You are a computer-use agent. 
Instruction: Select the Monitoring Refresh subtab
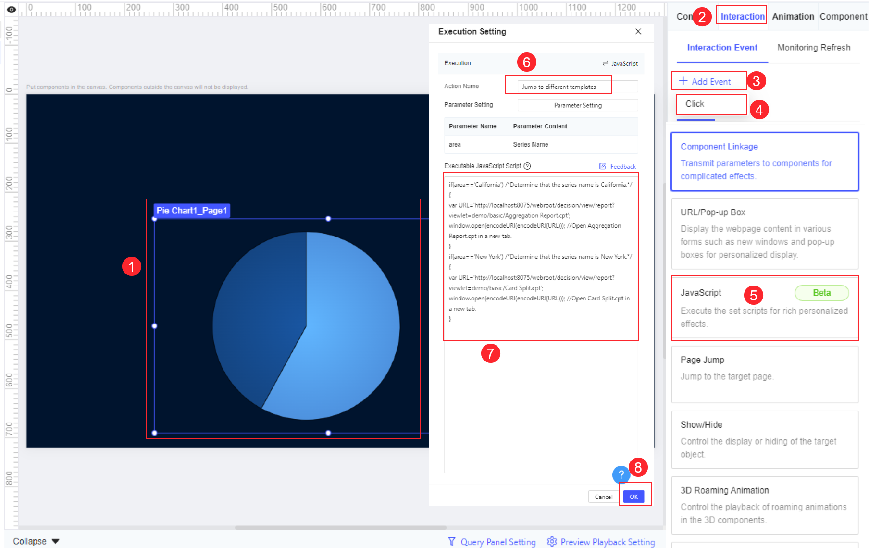[814, 48]
